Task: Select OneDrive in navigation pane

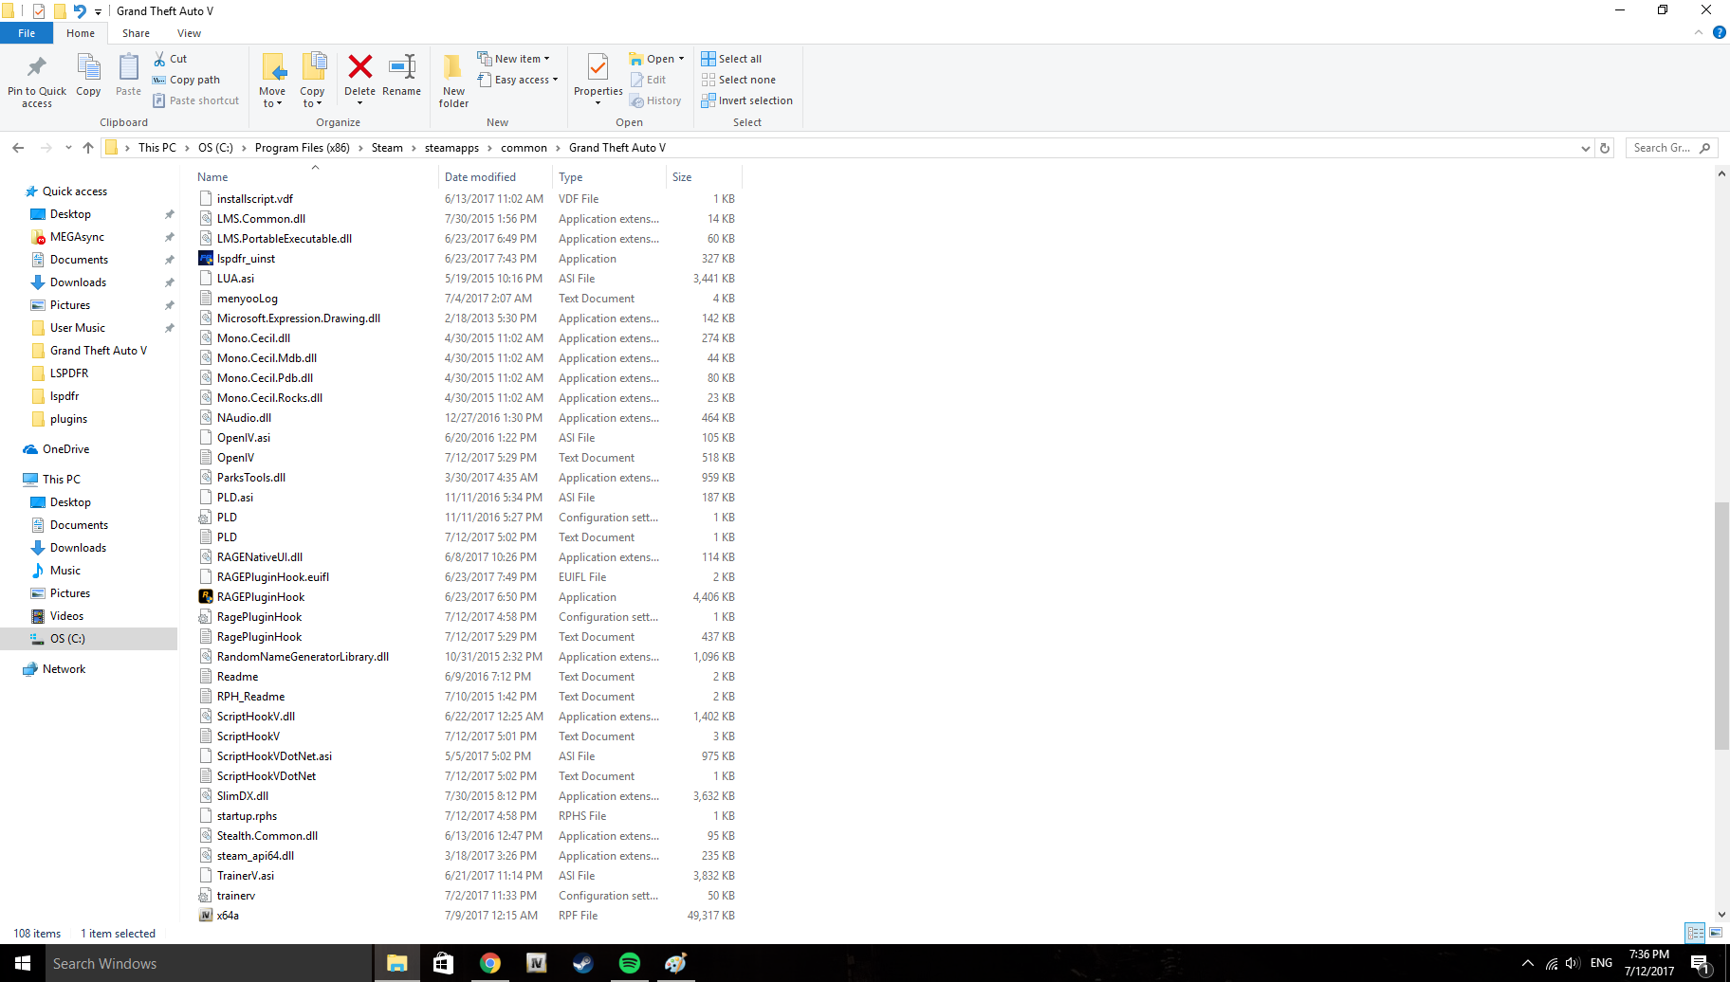Action: click(x=65, y=449)
